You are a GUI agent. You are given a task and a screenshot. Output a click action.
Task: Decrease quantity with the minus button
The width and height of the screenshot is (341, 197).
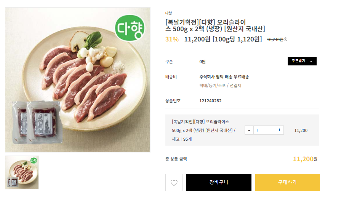(249, 130)
